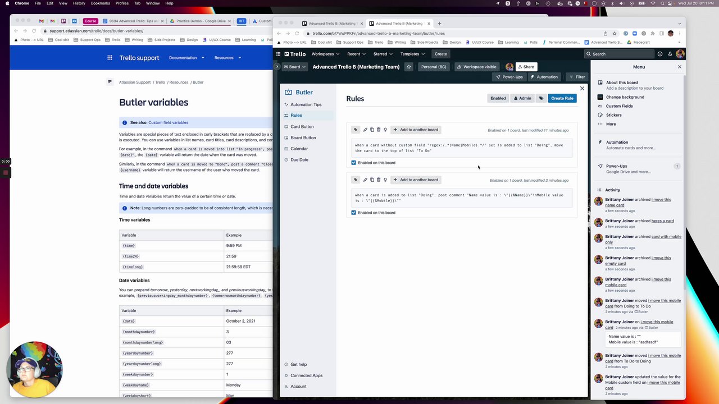Click Add to another board on regex rule

tap(416, 130)
